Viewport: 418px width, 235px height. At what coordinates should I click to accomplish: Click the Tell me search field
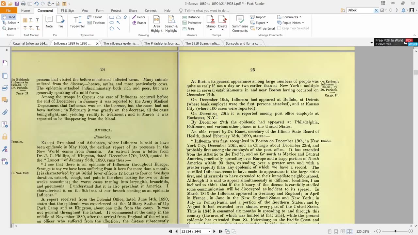(x=206, y=10)
